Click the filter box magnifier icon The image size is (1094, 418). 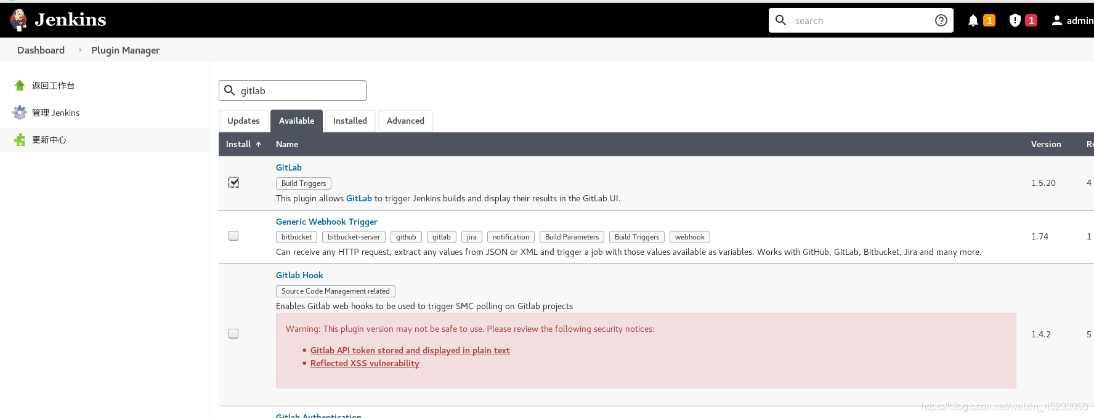coord(230,90)
